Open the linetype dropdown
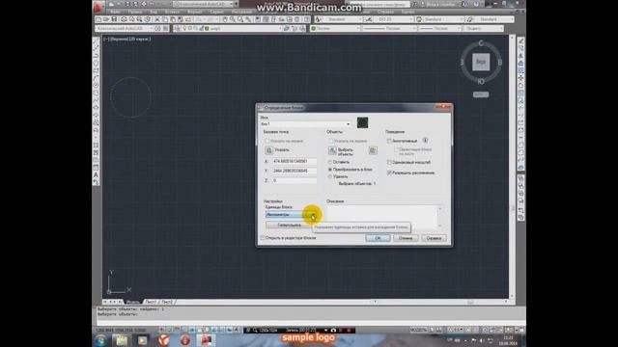The height and width of the screenshot is (347, 618). tap(414, 28)
